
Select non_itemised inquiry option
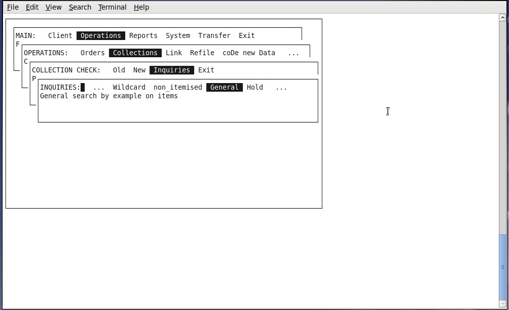coord(177,87)
